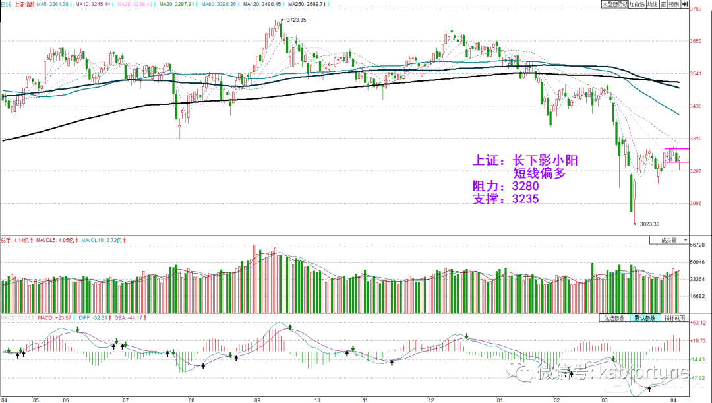Select the 默认参数 tab
This screenshot has width=712, height=403.
(x=645, y=318)
